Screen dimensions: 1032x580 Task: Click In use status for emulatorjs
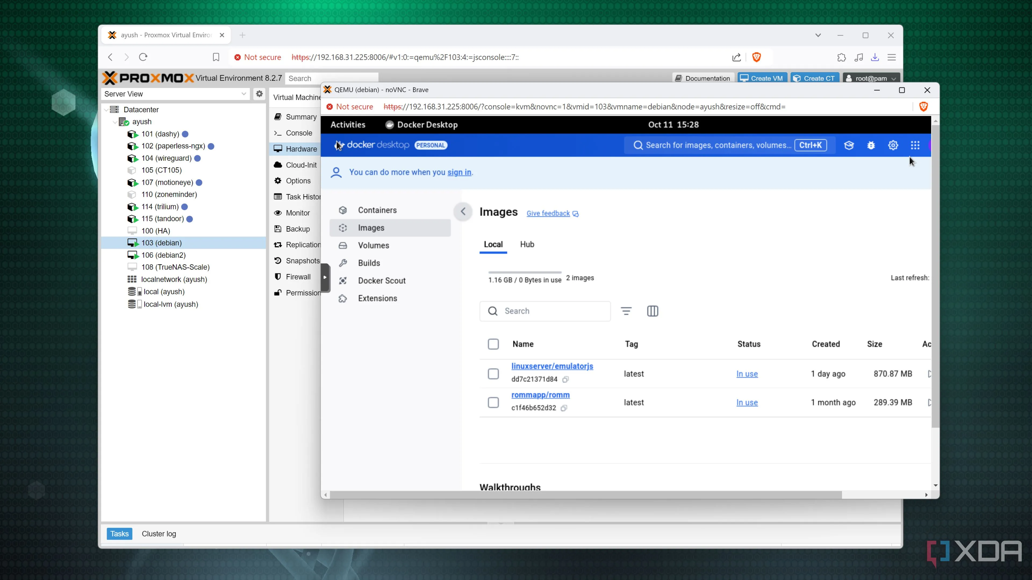747,374
